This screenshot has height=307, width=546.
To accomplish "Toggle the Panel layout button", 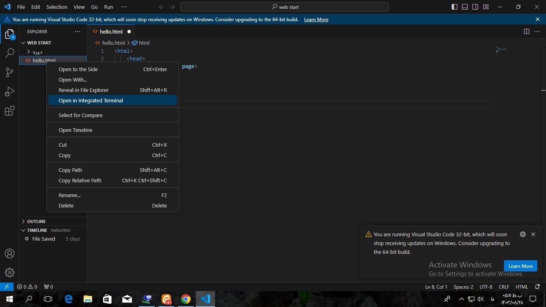I will pos(465,7).
